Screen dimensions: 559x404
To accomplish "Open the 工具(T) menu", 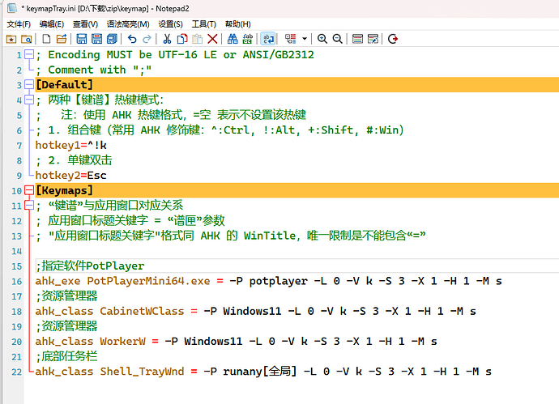I will [x=204, y=24].
